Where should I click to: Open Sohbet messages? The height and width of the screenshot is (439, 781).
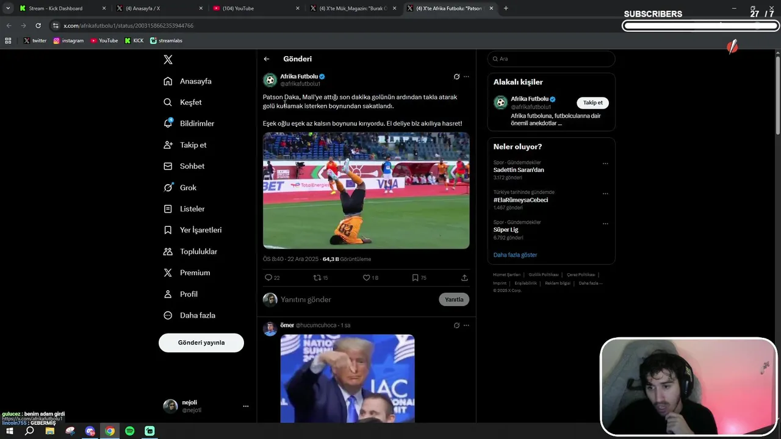coord(184,166)
